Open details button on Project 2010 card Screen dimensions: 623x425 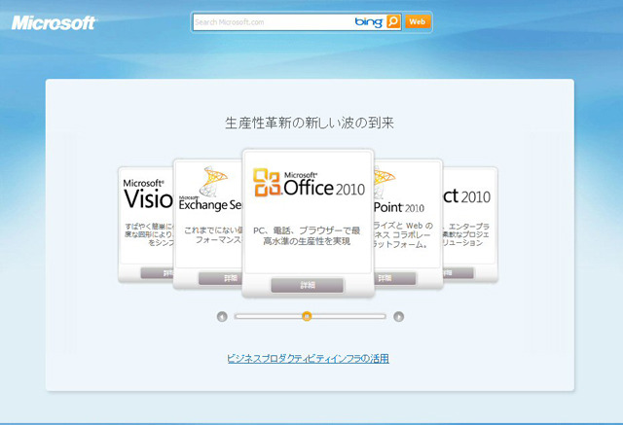(458, 272)
